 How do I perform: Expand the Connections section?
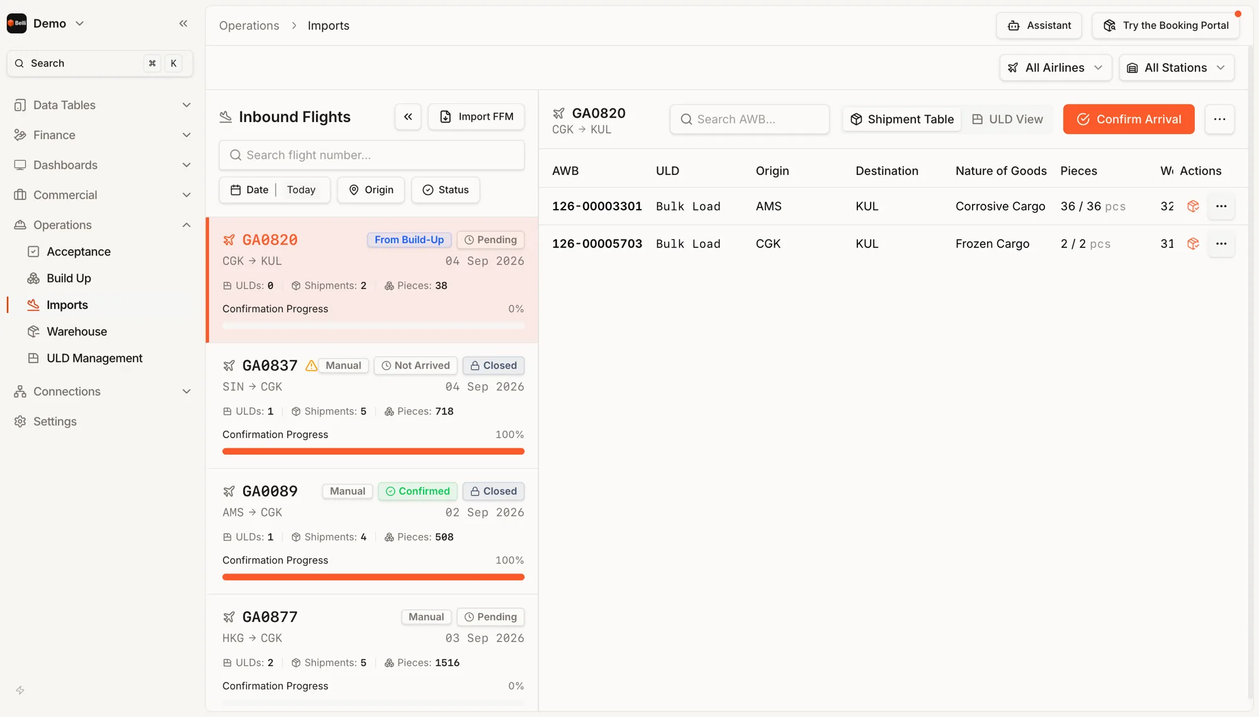pyautogui.click(x=103, y=392)
